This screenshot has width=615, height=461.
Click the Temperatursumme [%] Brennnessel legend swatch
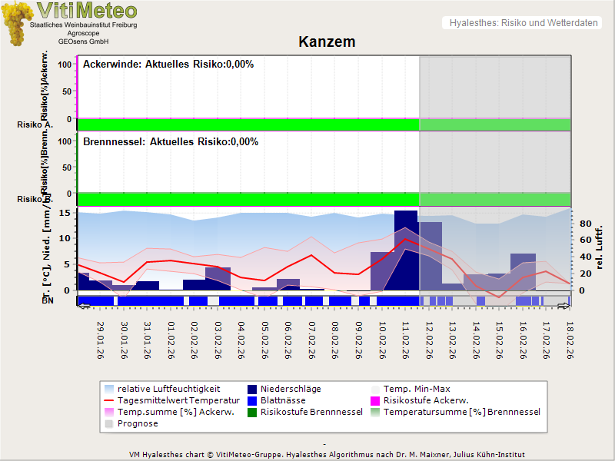[x=376, y=412]
